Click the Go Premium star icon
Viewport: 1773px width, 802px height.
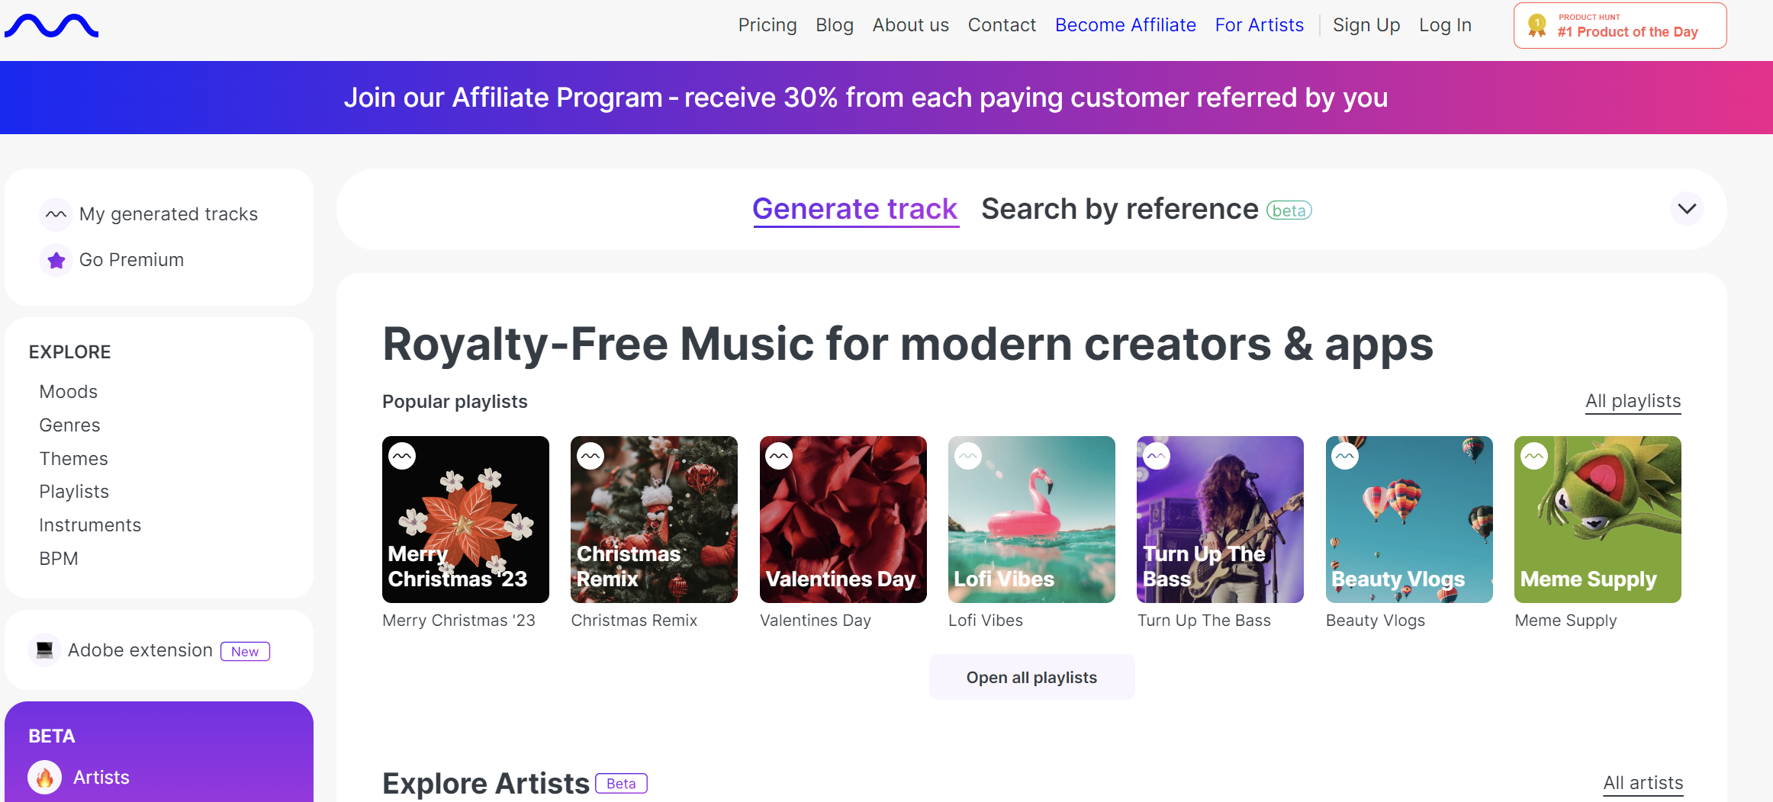click(56, 260)
